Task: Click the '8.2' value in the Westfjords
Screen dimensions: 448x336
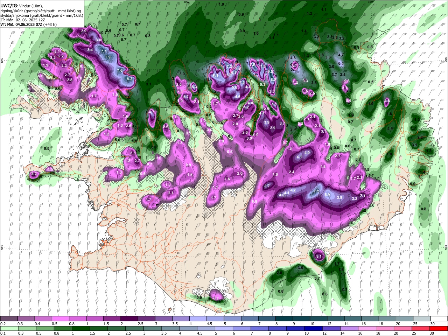Action: (129, 79)
